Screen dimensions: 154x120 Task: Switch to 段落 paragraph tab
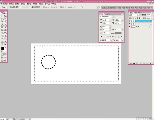pyautogui.click(x=106, y=14)
